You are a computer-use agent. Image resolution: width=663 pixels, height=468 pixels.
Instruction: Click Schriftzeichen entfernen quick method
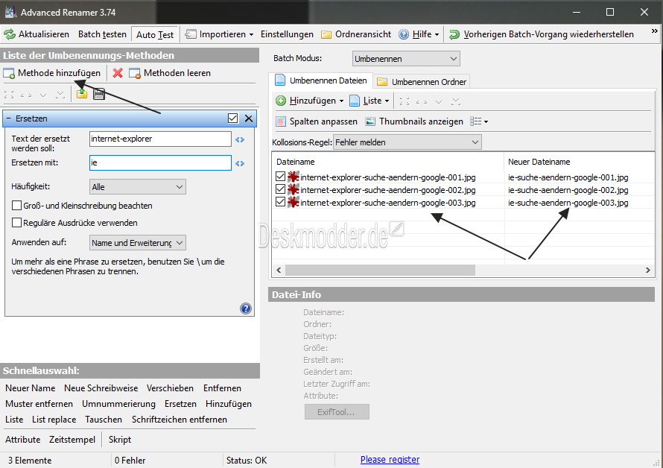click(180, 420)
